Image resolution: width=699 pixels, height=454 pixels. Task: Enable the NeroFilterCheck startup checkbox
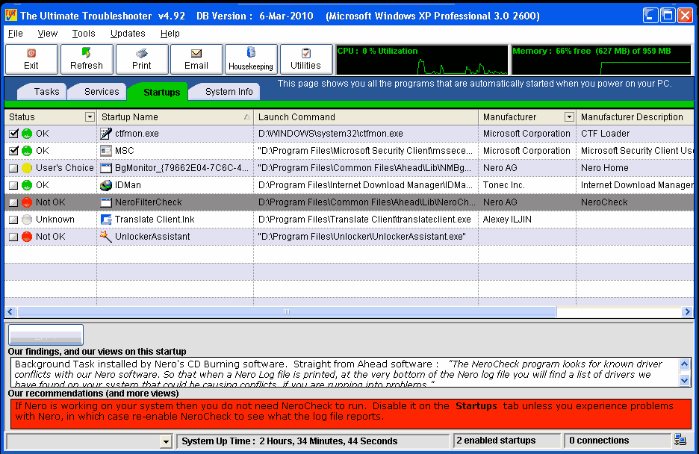(x=13, y=202)
